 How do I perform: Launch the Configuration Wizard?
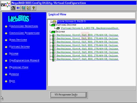pyautogui.click(x=24, y=60)
